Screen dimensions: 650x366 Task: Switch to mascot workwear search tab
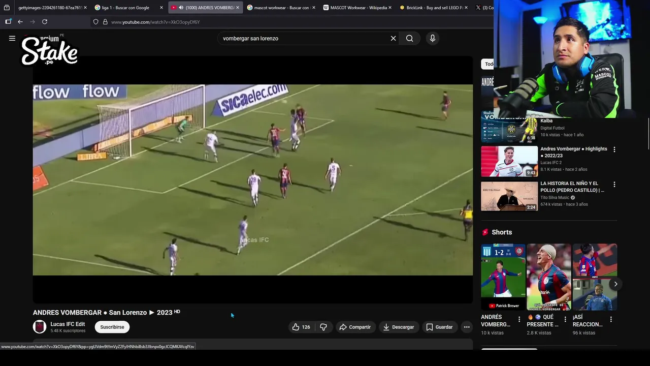click(x=281, y=8)
